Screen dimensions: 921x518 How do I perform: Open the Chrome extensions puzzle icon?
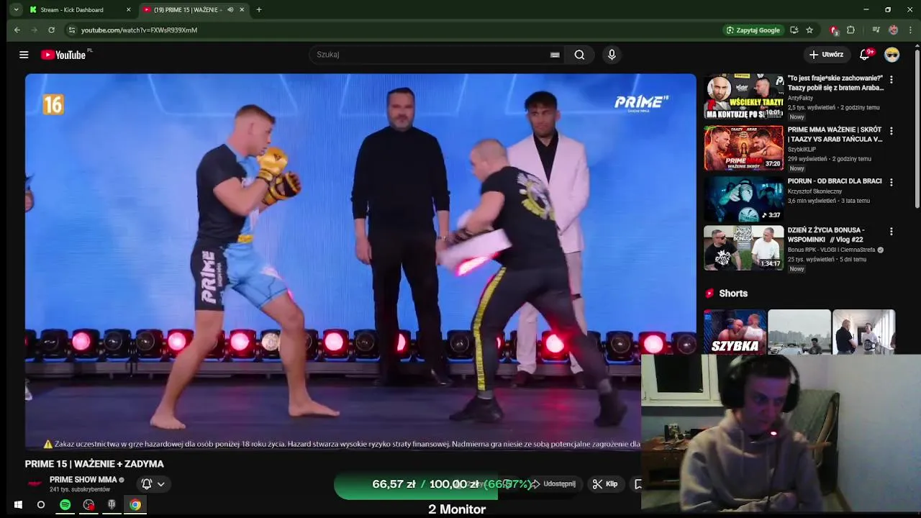[850, 30]
